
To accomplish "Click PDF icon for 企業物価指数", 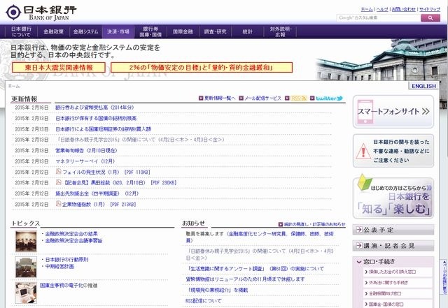I will [x=58, y=204].
